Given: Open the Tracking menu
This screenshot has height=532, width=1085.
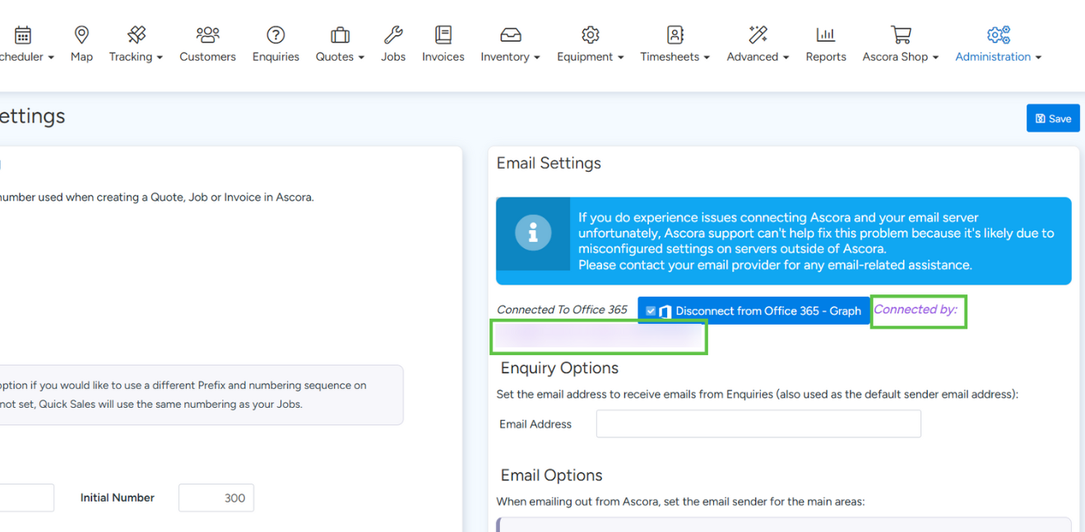Looking at the screenshot, I should tap(136, 57).
